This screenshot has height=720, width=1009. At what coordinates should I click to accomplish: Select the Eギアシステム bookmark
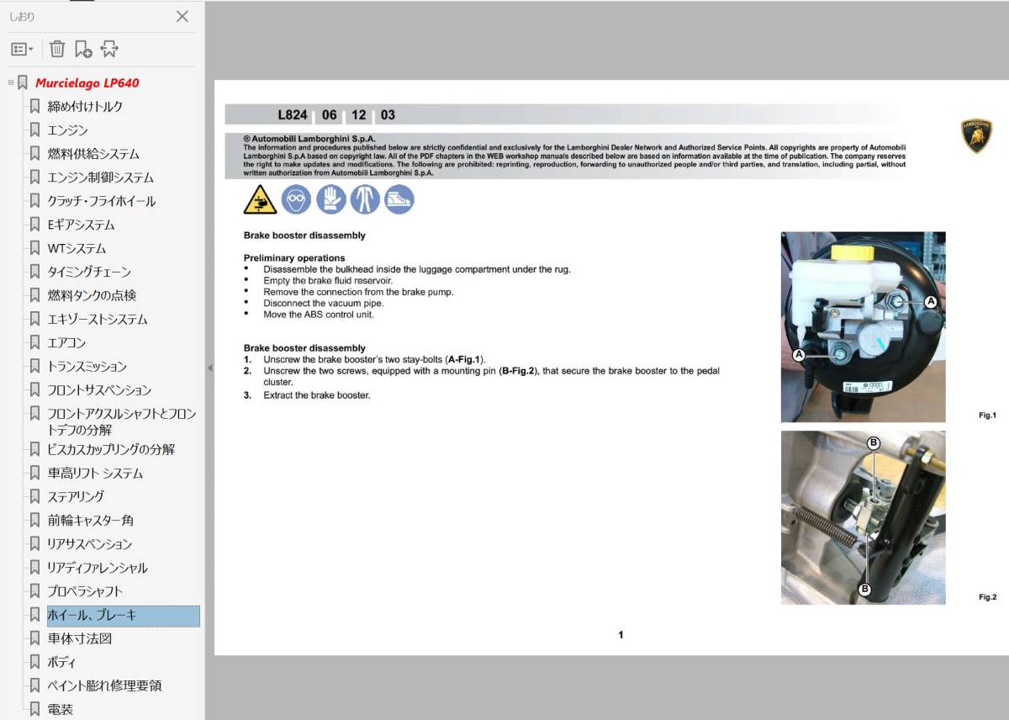tap(82, 225)
